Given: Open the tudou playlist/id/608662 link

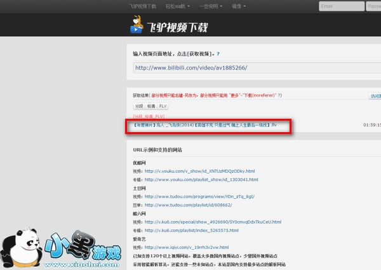Looking at the screenshot, I should [189, 205].
